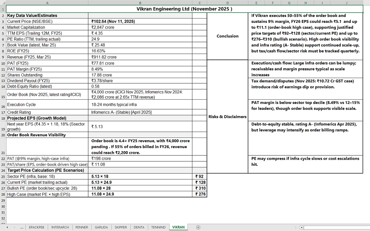
Task: Select Revenue value ₹911.82 crore
Action: point(140,57)
